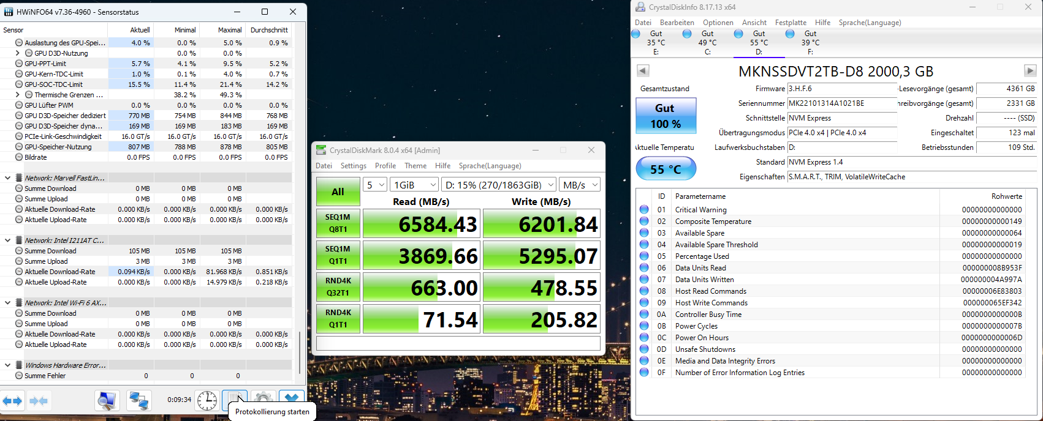This screenshot has width=1043, height=421.
Task: Click HWiNFO vertical scrollbar thumb
Action: [x=299, y=352]
